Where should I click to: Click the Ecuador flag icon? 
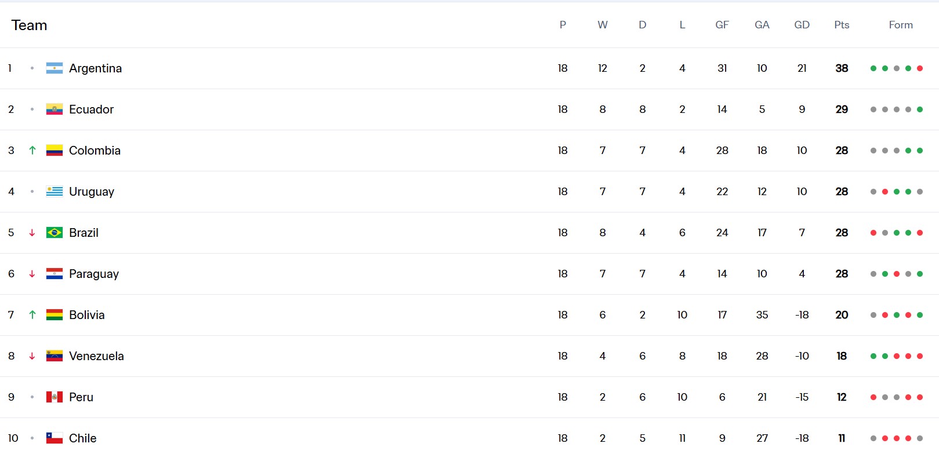click(x=55, y=109)
